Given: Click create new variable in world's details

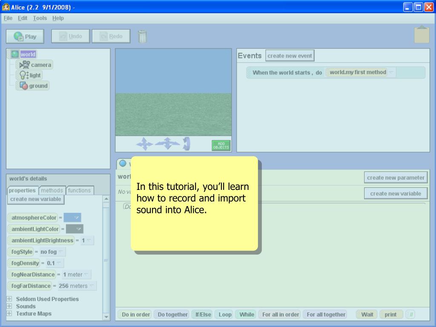Looking at the screenshot, I should 36,199.
